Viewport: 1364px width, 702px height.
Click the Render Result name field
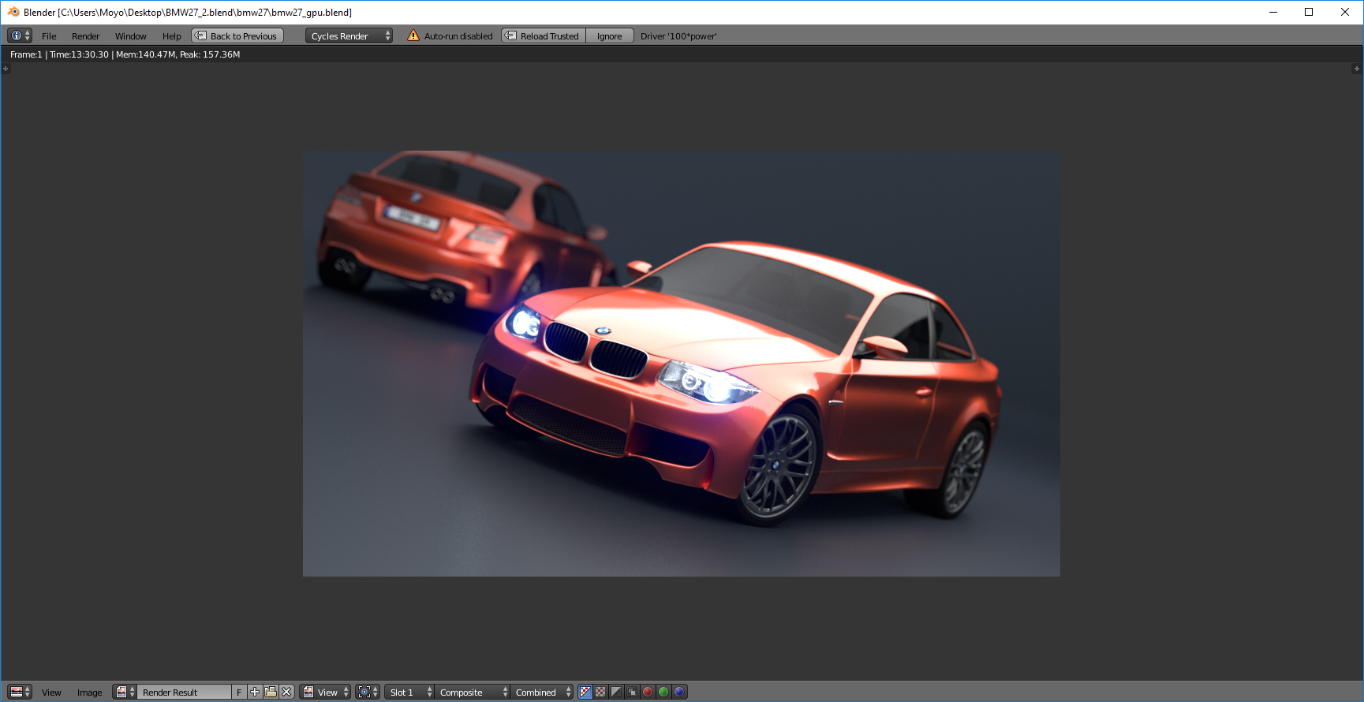[185, 692]
